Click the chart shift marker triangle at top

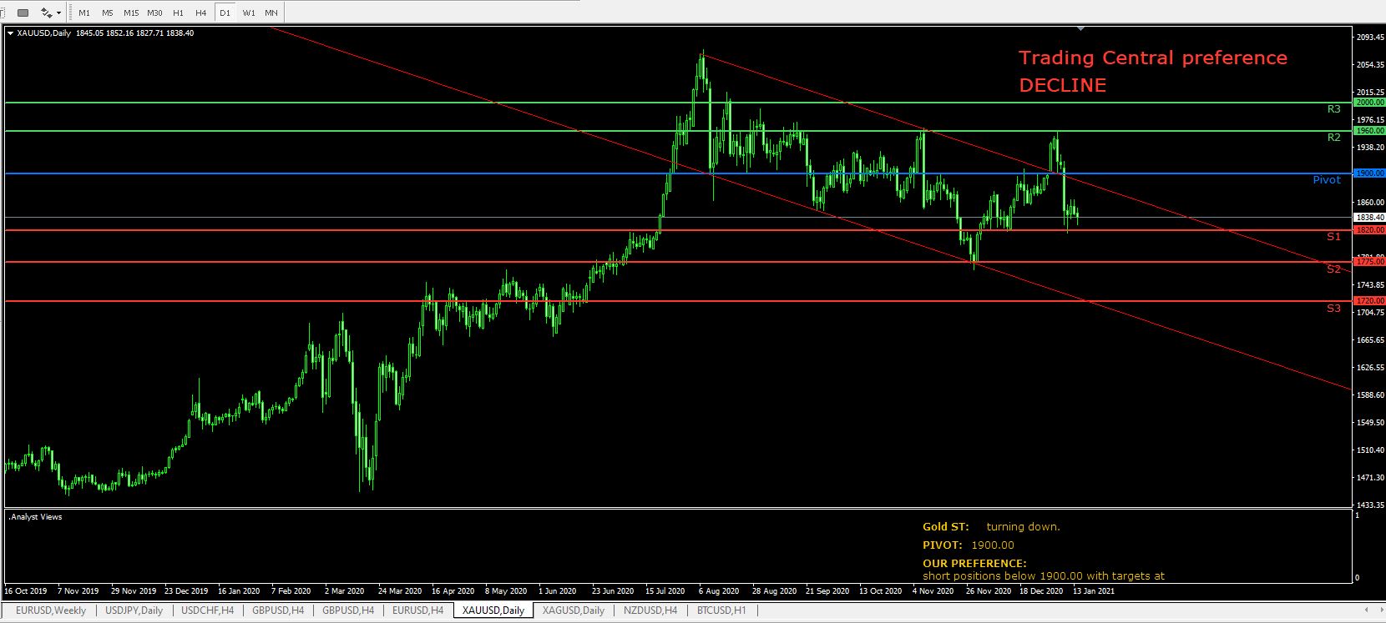click(1081, 29)
